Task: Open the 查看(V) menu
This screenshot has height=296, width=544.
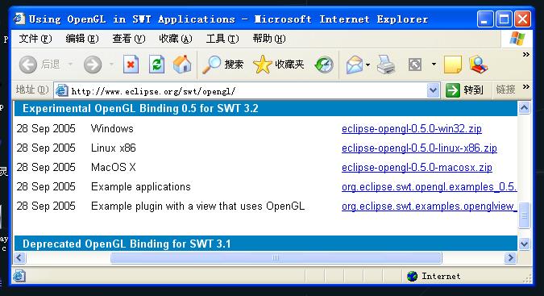Action: [129, 39]
